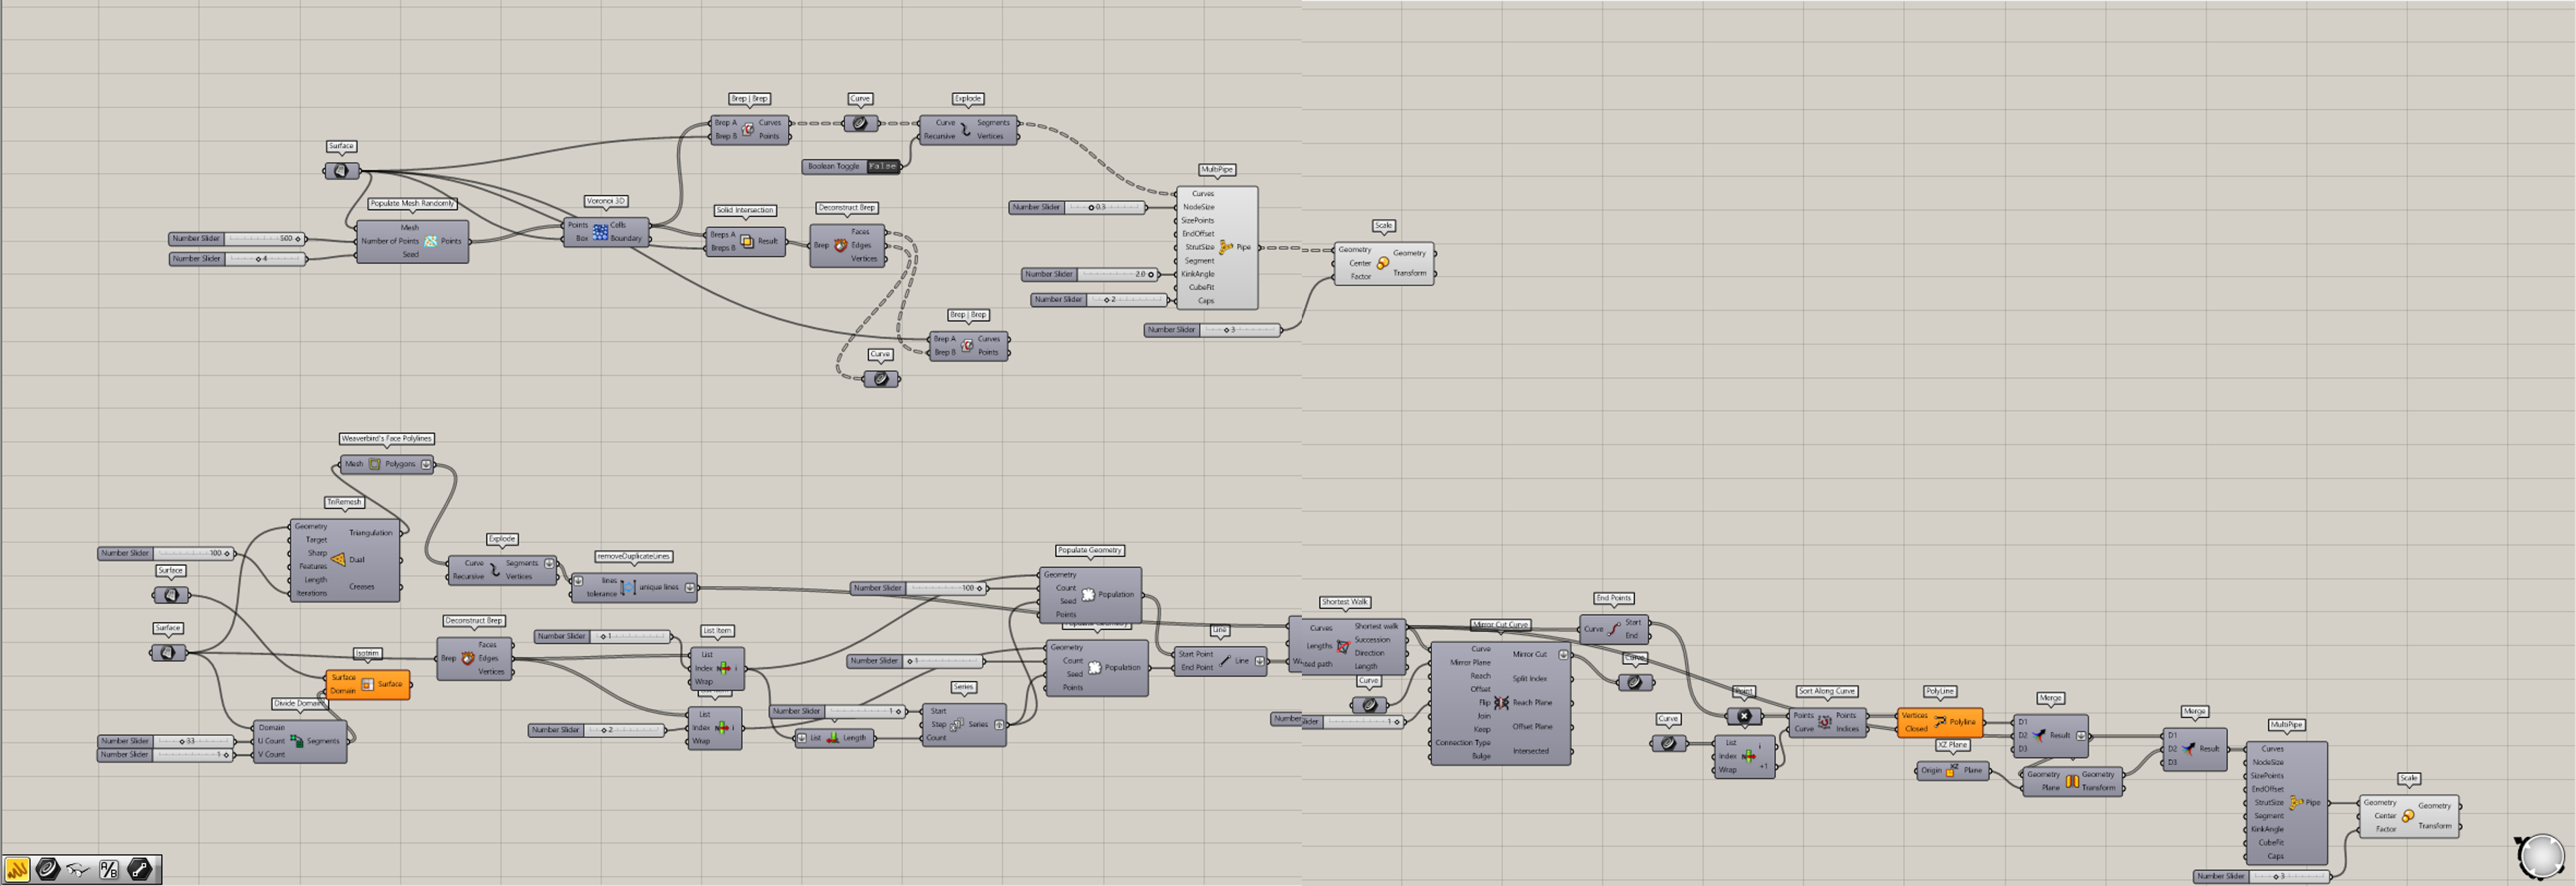
Task: Select the Sort Along Curve component icon
Action: click(1824, 722)
